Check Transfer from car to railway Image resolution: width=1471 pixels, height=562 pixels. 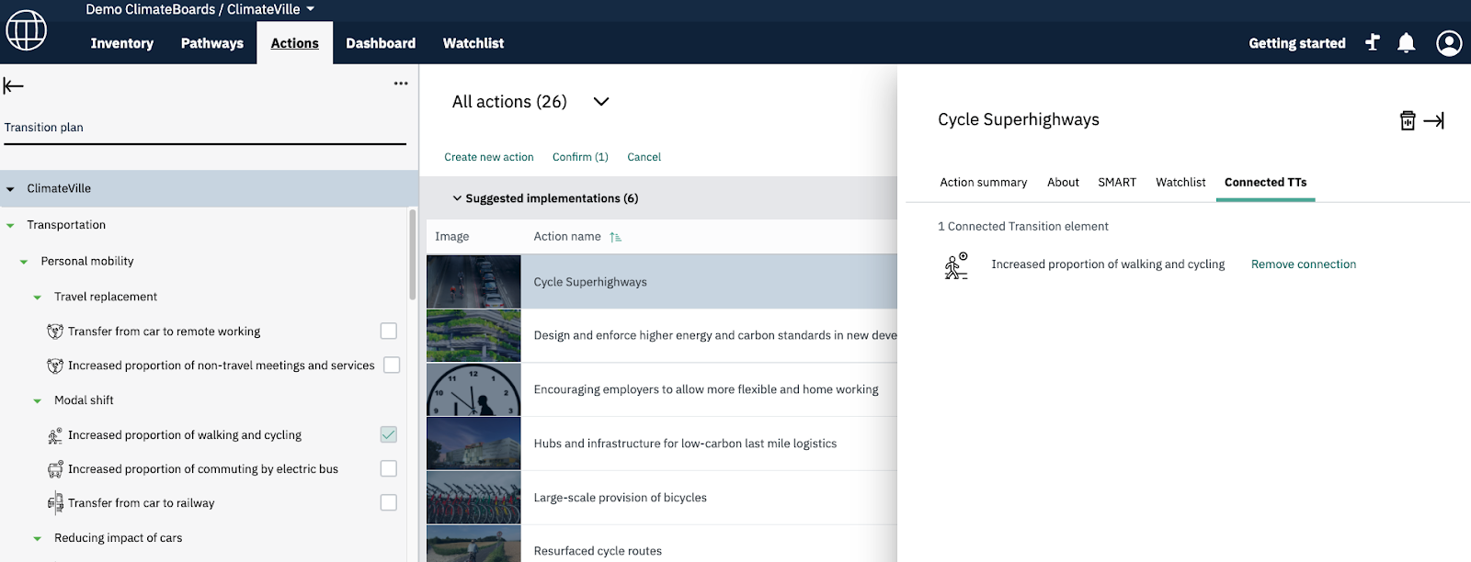click(x=389, y=502)
